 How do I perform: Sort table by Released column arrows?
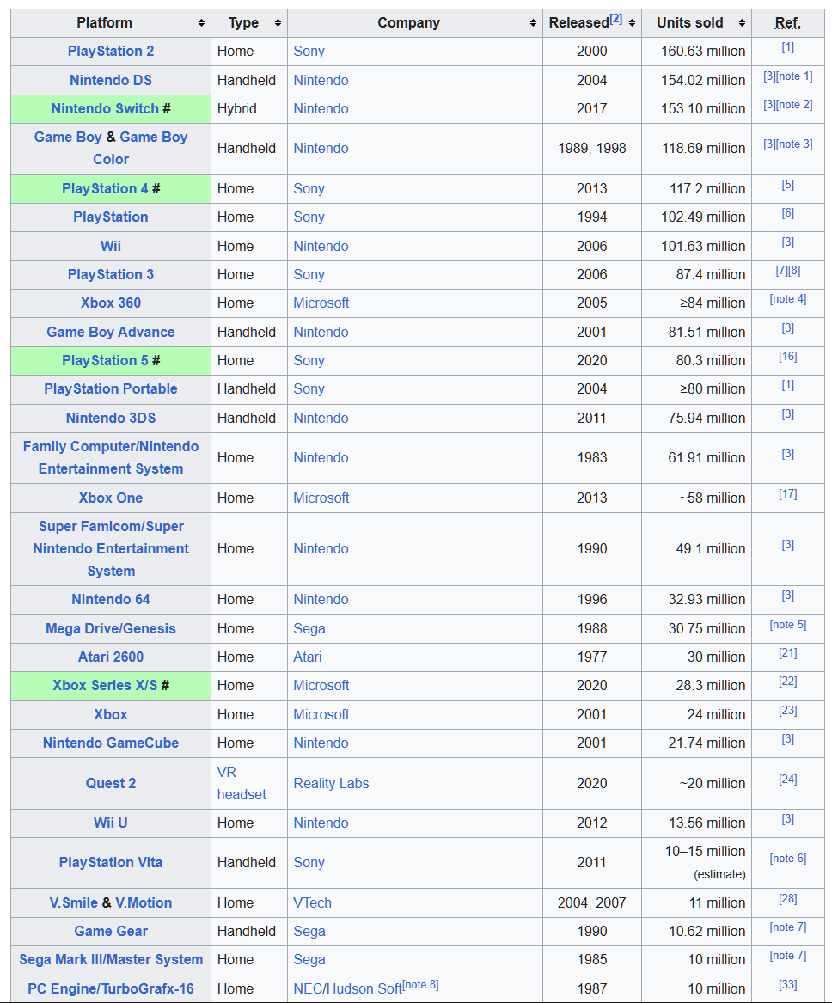pos(632,23)
